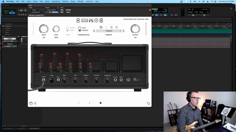Click the red target button plugin header
This screenshot has height=132, width=236.
(x=150, y=10)
